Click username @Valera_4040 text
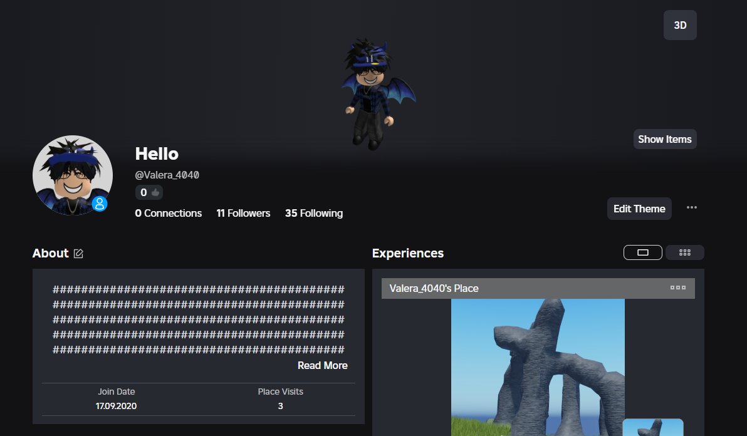The height and width of the screenshot is (436, 747). (167, 175)
